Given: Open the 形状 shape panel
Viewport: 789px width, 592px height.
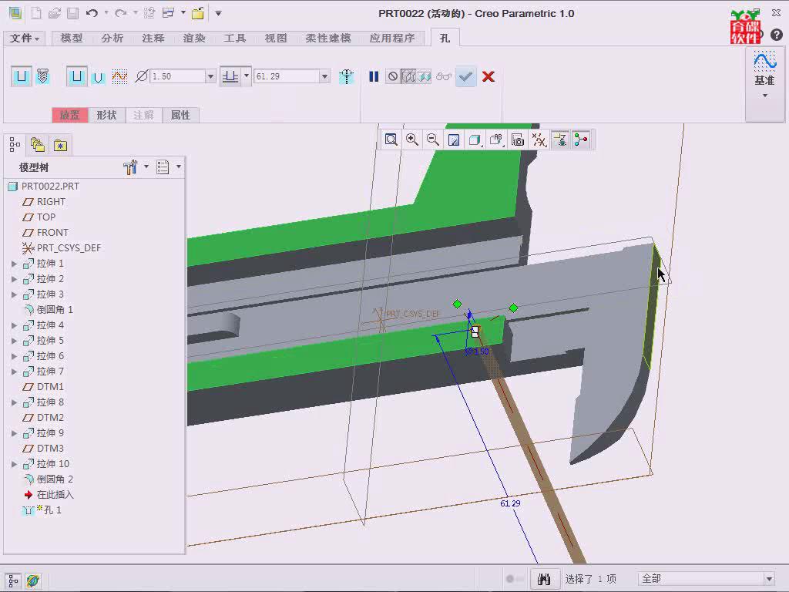Looking at the screenshot, I should click(106, 116).
